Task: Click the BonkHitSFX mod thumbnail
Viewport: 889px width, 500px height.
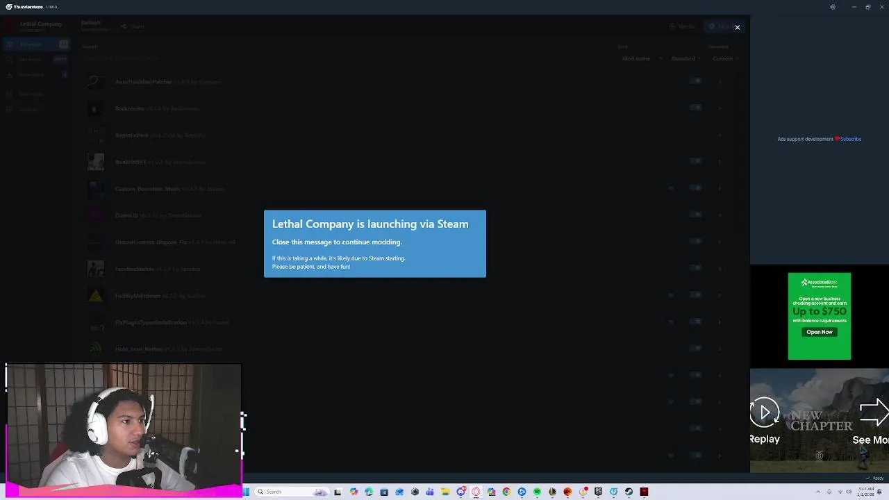Action: coord(96,162)
